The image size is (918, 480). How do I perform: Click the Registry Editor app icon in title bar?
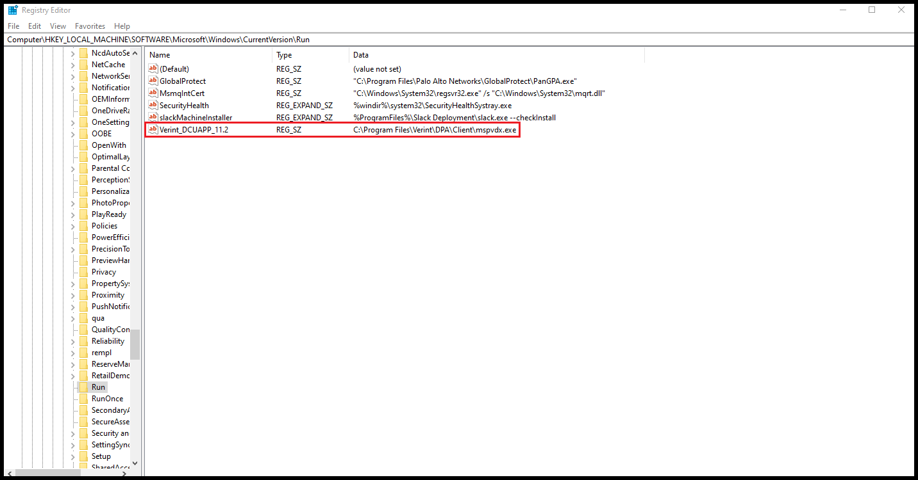[13, 10]
